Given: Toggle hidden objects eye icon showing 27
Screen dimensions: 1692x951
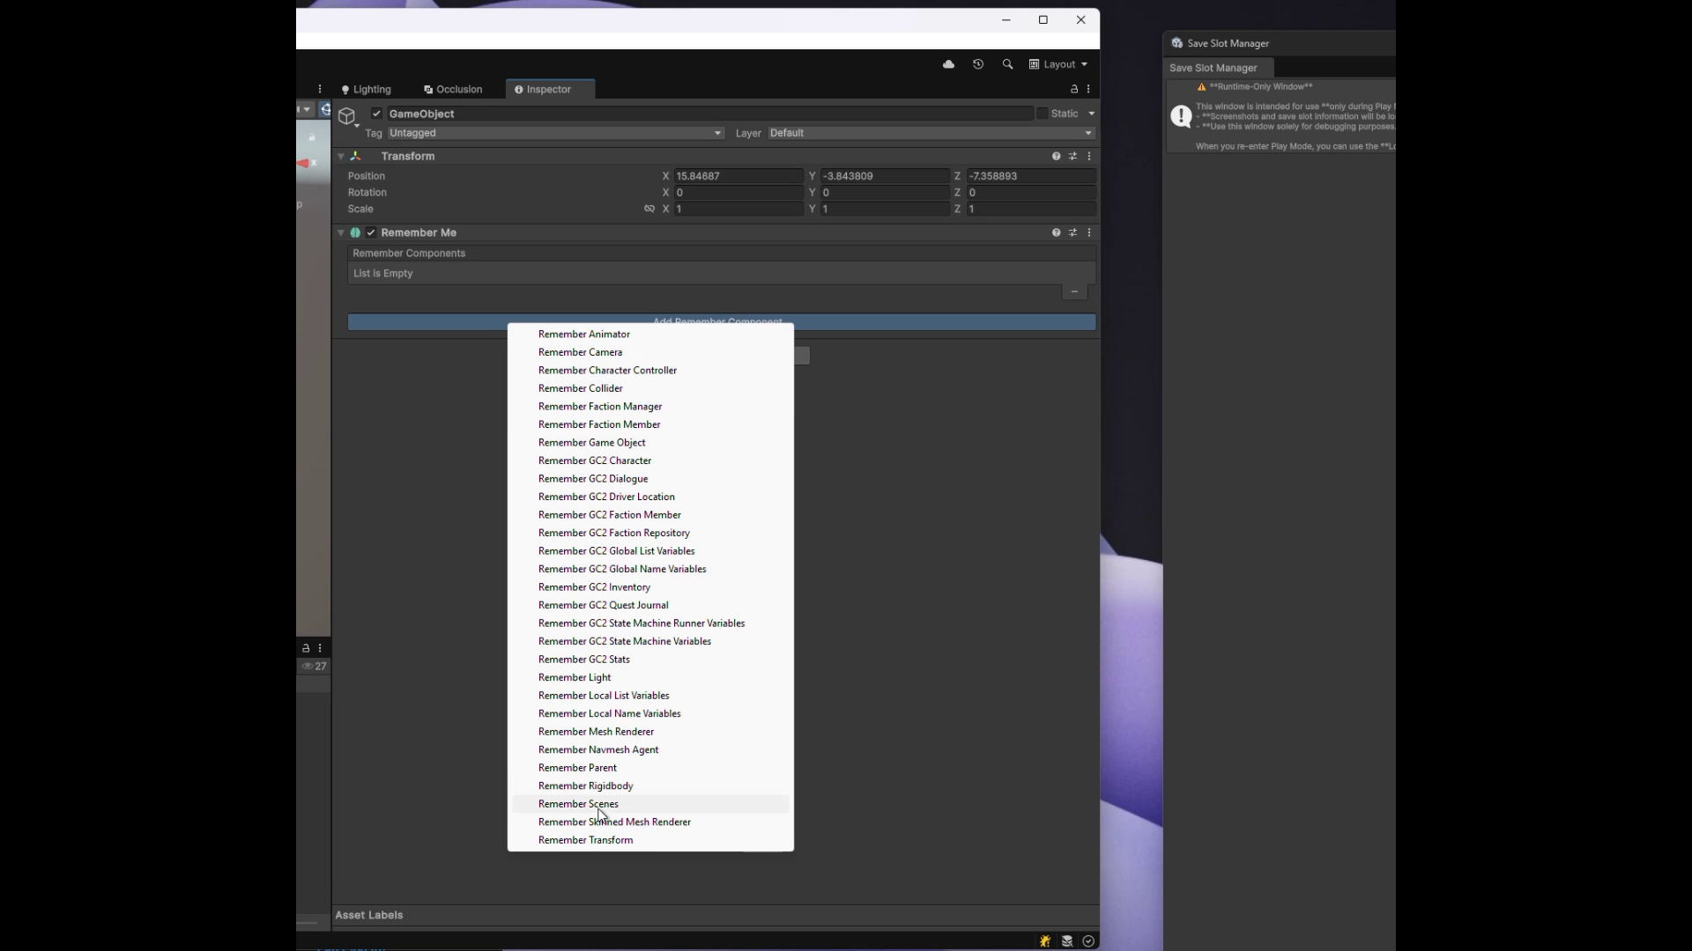Looking at the screenshot, I should tap(314, 667).
